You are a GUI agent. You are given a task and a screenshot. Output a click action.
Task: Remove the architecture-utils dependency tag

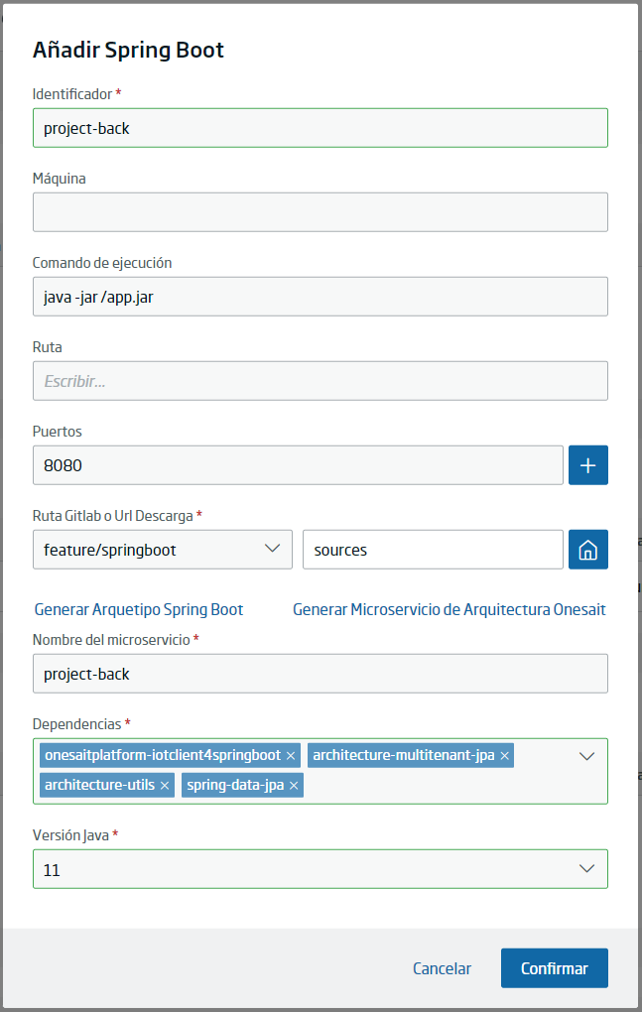pos(165,786)
